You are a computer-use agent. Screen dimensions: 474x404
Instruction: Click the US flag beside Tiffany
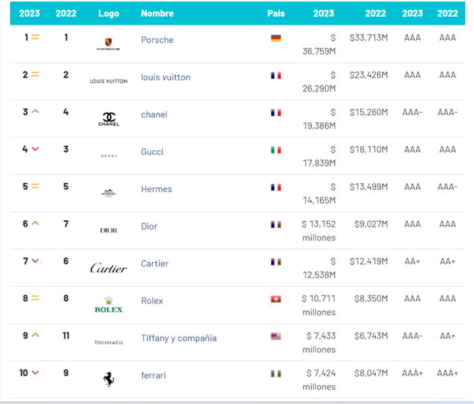tap(275, 337)
